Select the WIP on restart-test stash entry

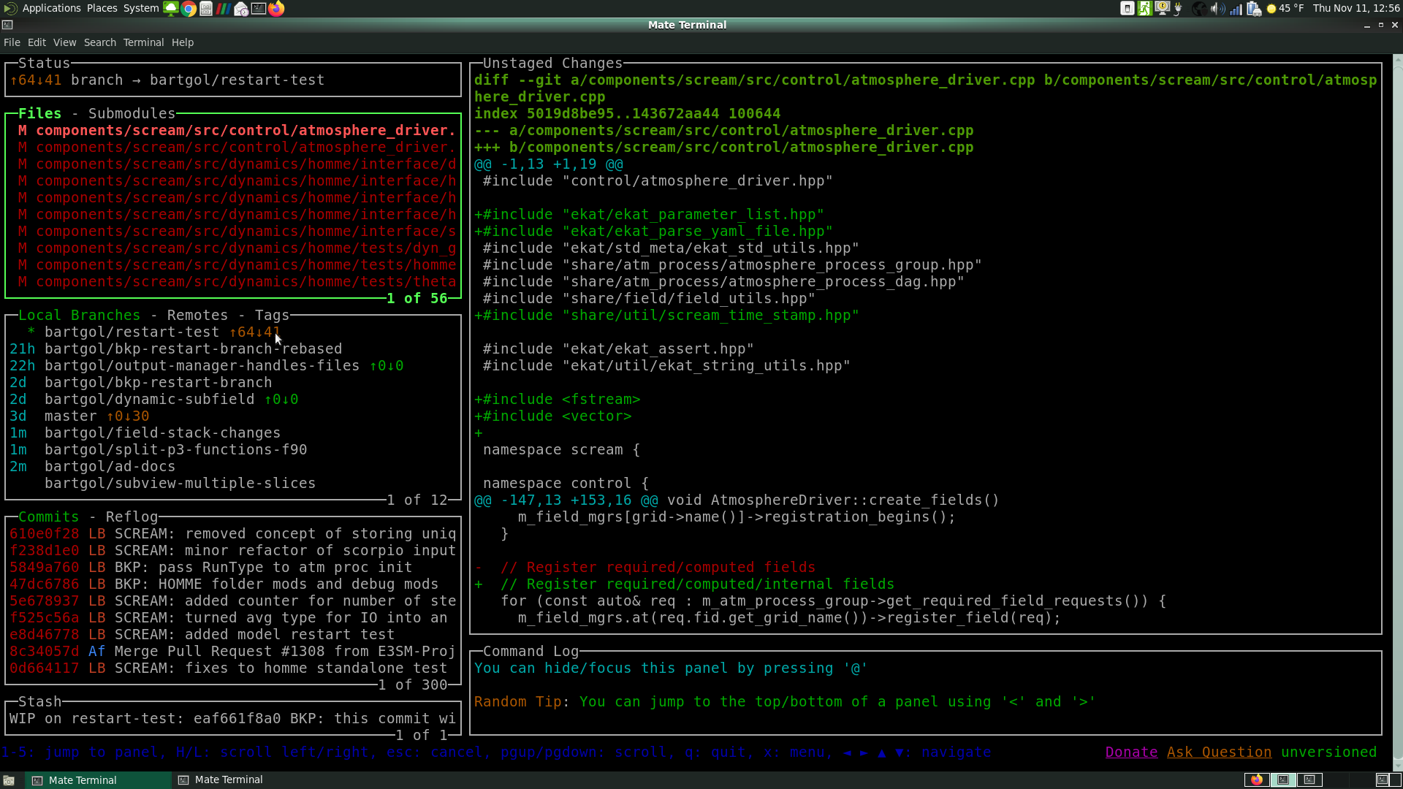click(x=232, y=719)
